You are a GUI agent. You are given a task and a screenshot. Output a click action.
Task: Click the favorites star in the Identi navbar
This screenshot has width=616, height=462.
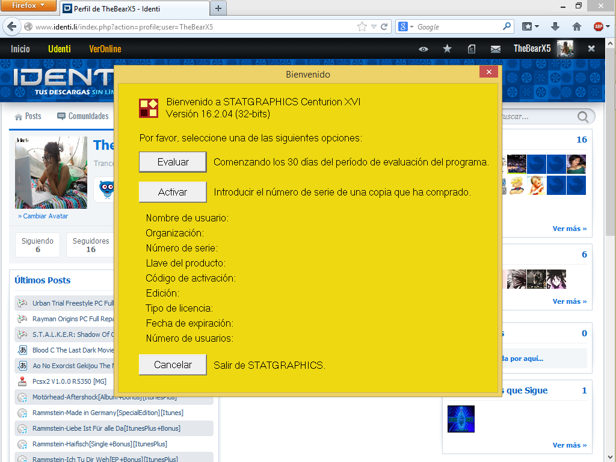tap(447, 49)
